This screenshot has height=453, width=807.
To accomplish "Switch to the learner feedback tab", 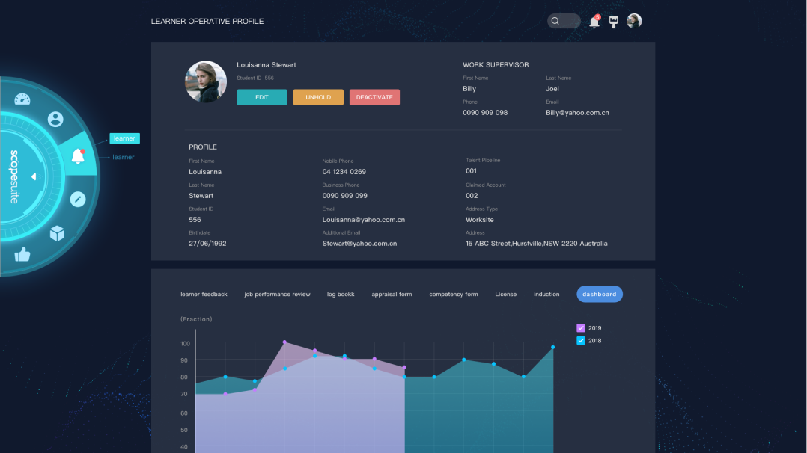I will [204, 295].
